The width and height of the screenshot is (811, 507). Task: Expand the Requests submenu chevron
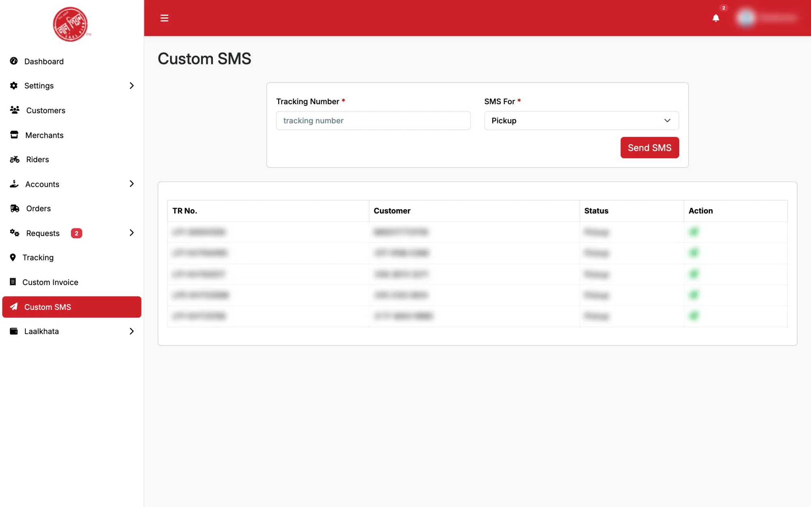coord(131,233)
